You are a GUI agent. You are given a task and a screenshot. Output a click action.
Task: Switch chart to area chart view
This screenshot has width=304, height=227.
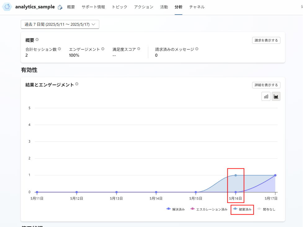pyautogui.click(x=276, y=96)
